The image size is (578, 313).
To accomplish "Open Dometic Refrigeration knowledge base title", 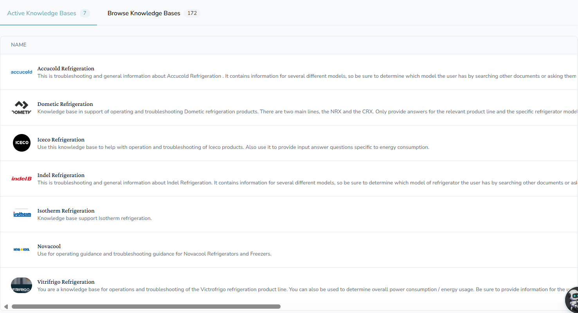I will click(65, 104).
